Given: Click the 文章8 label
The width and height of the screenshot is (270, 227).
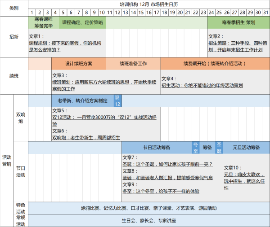Looking at the screenshot, I should (x=130, y=171).
